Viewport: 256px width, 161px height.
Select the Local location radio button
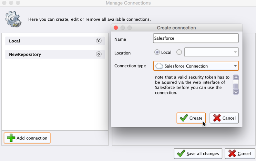(x=157, y=52)
